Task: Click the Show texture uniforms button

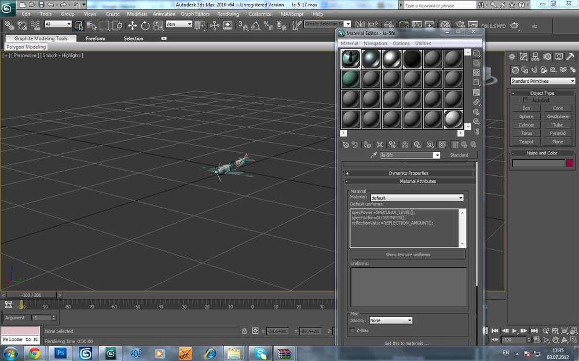Action: [x=408, y=255]
